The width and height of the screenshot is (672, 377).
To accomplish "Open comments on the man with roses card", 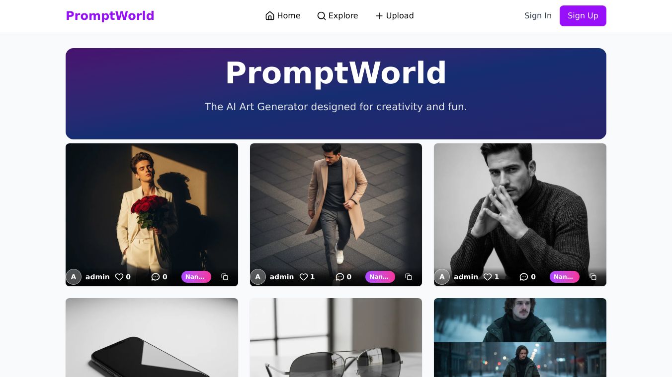I will point(159,277).
